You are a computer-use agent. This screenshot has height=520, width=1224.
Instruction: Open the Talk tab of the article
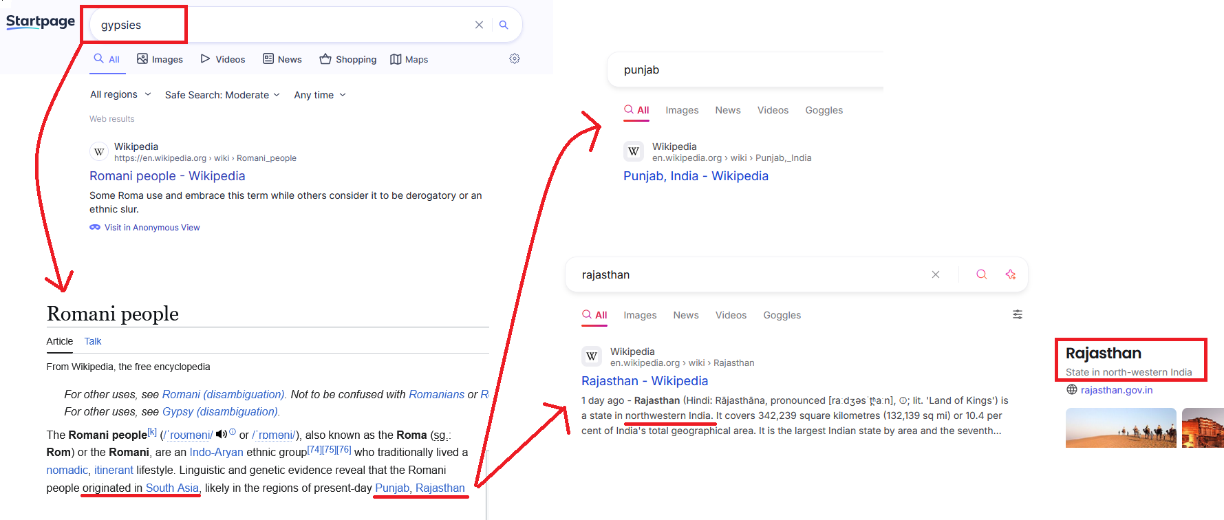click(x=92, y=341)
